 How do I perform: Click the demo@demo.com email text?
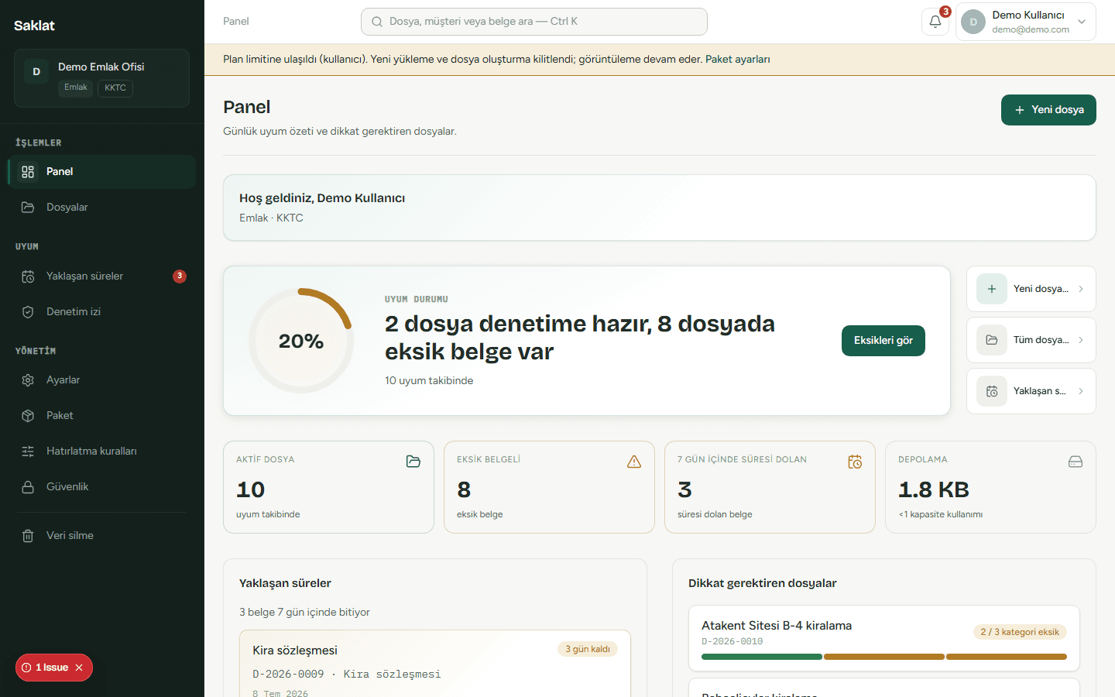pyautogui.click(x=1031, y=30)
